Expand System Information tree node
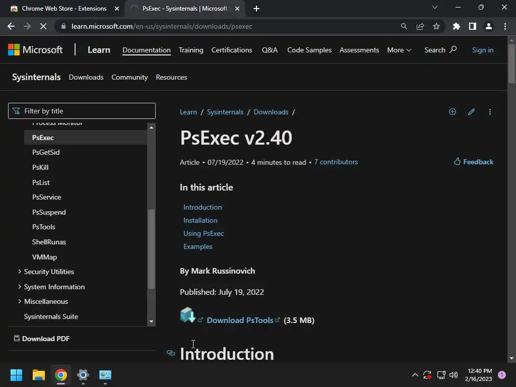Image resolution: width=516 pixels, height=387 pixels. (20, 287)
